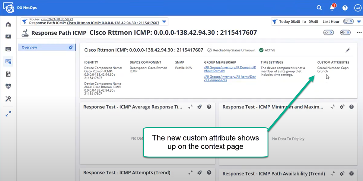
Task: Open the health heartbeat icon in the sidebar
Action: coord(8,86)
